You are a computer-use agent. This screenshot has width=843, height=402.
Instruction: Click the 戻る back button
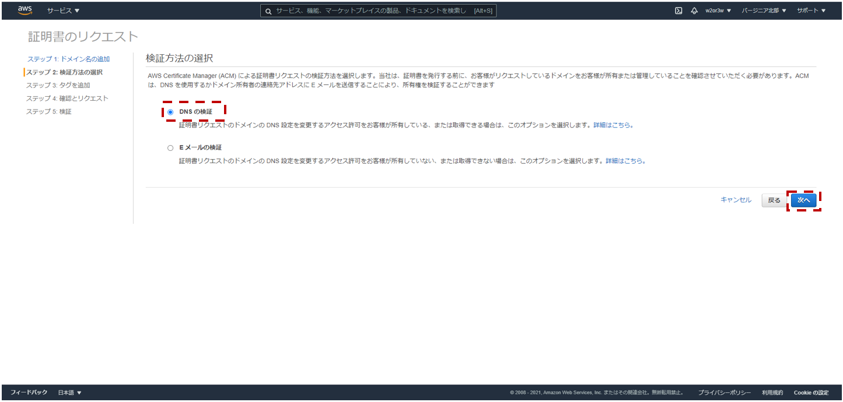click(774, 200)
